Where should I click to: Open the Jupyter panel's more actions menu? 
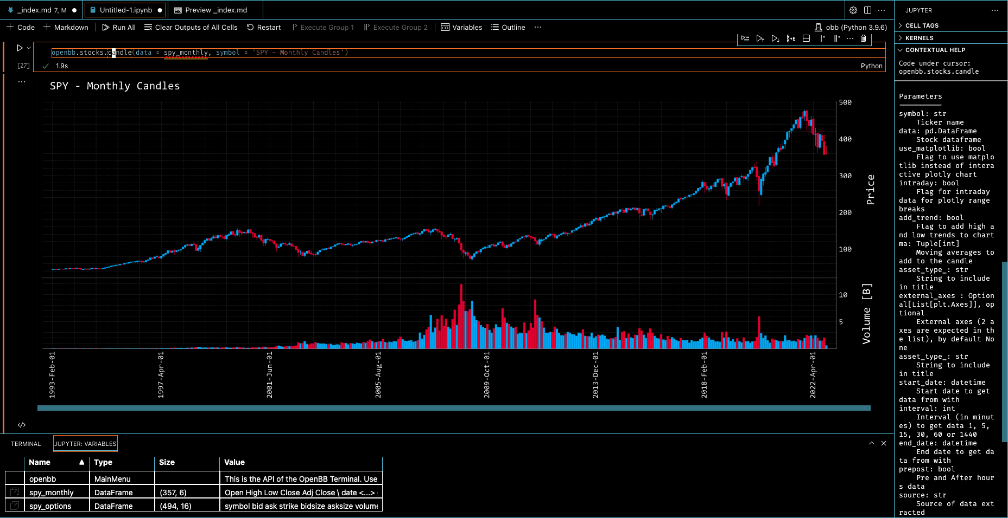[995, 10]
